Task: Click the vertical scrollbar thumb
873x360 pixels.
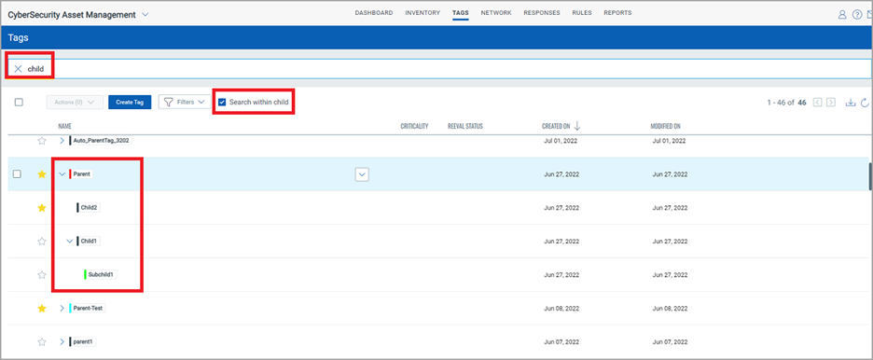Action: 870,177
